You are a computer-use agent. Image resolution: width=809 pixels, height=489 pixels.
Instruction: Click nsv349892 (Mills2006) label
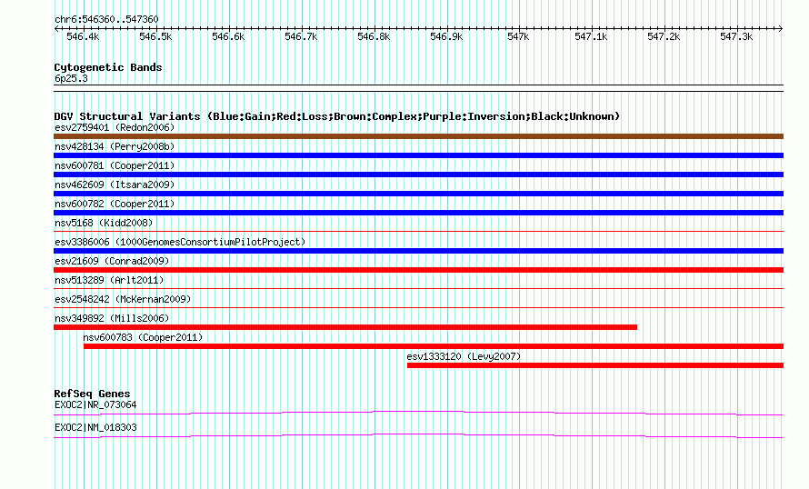pyautogui.click(x=112, y=318)
